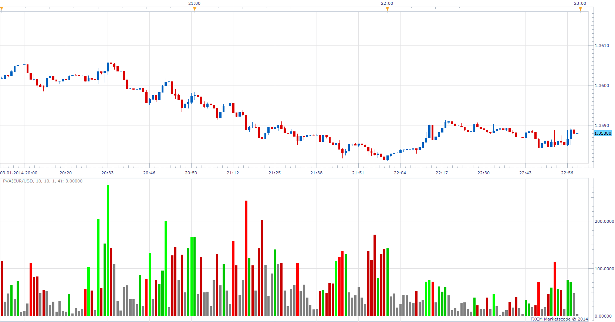Click the tallest red volume bar
This screenshot has height=322, width=615.
[x=246, y=258]
